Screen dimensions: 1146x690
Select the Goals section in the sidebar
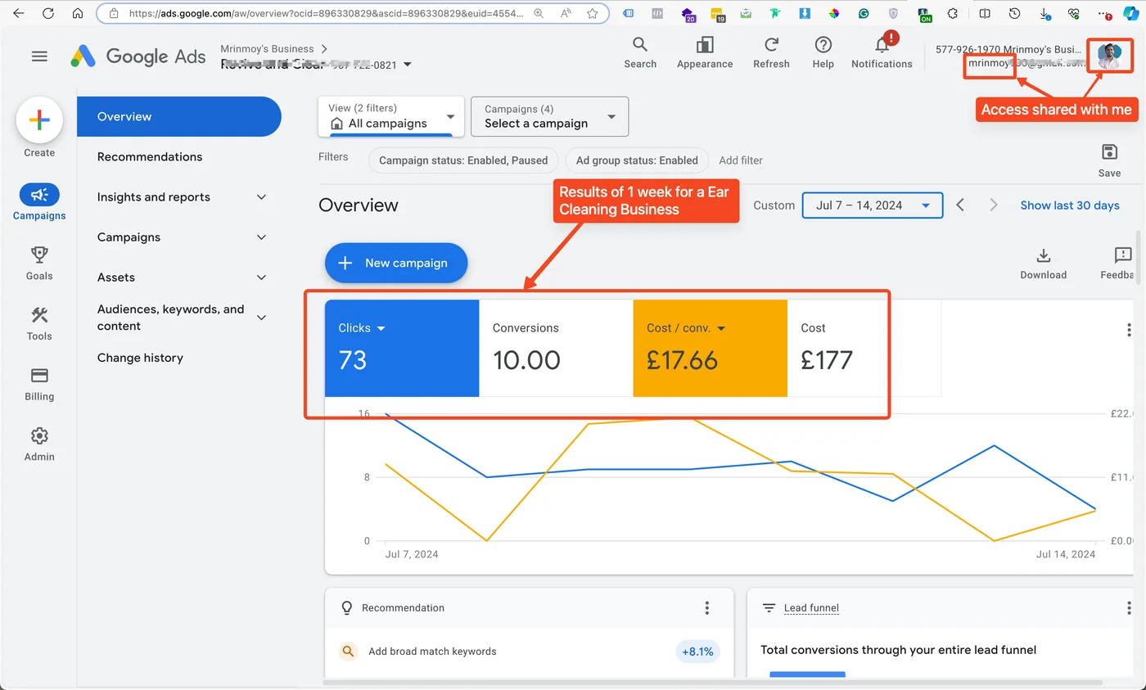coord(38,262)
